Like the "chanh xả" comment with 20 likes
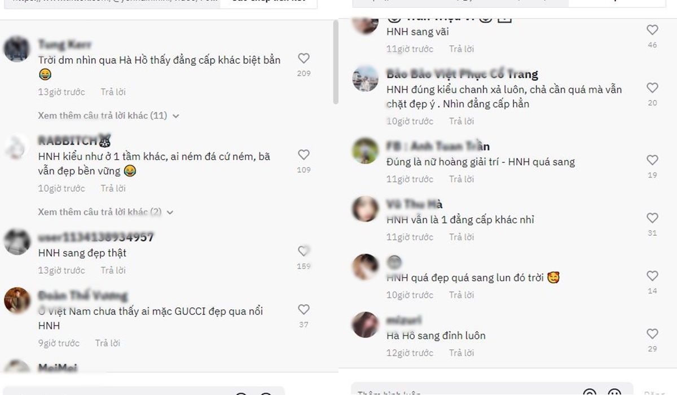Viewport: 677px width, 395px height. (x=652, y=88)
